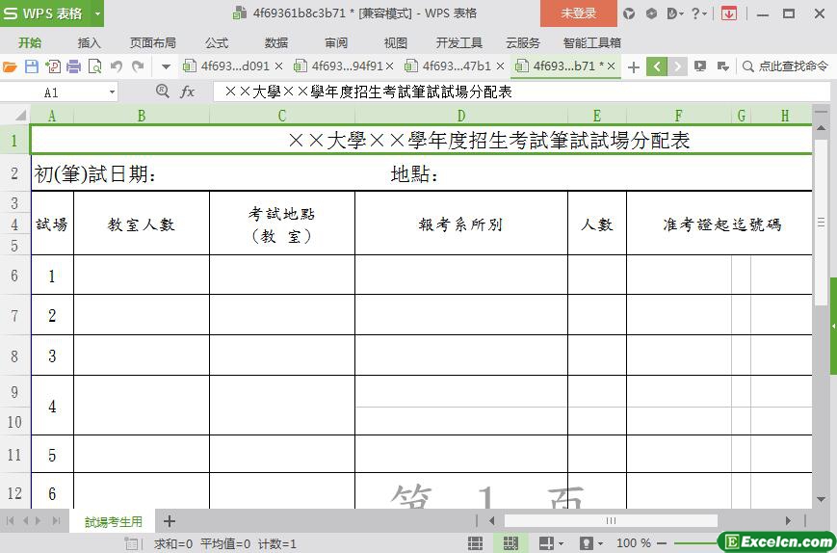Click the horizontal scrollbar right arrow
This screenshot has width=837, height=553.
788,520
